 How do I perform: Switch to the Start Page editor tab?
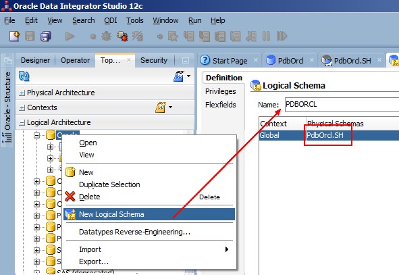click(x=230, y=60)
